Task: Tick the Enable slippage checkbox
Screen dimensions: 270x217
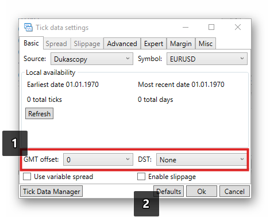Action: [x=141, y=176]
